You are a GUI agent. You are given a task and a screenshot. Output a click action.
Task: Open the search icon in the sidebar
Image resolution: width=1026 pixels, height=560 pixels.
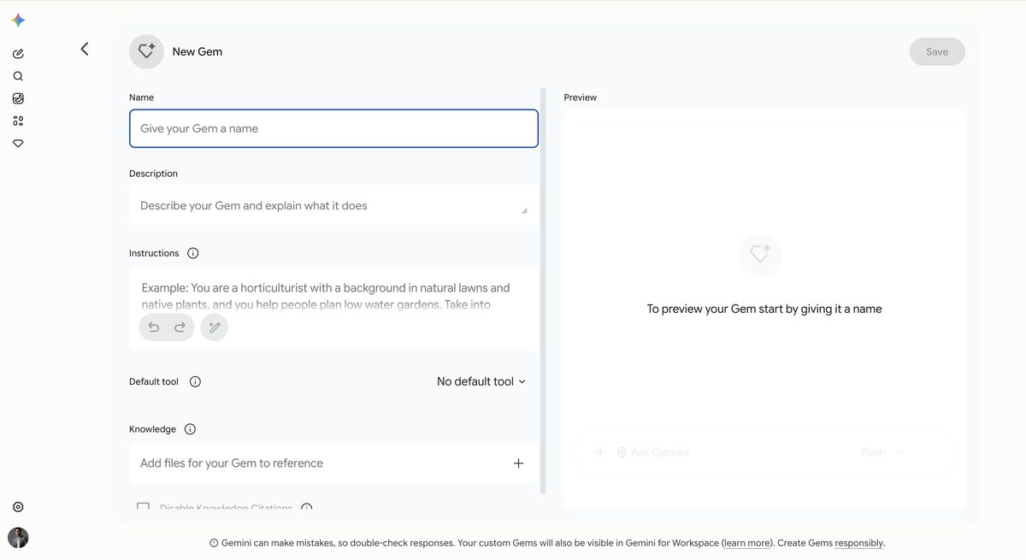tap(18, 76)
